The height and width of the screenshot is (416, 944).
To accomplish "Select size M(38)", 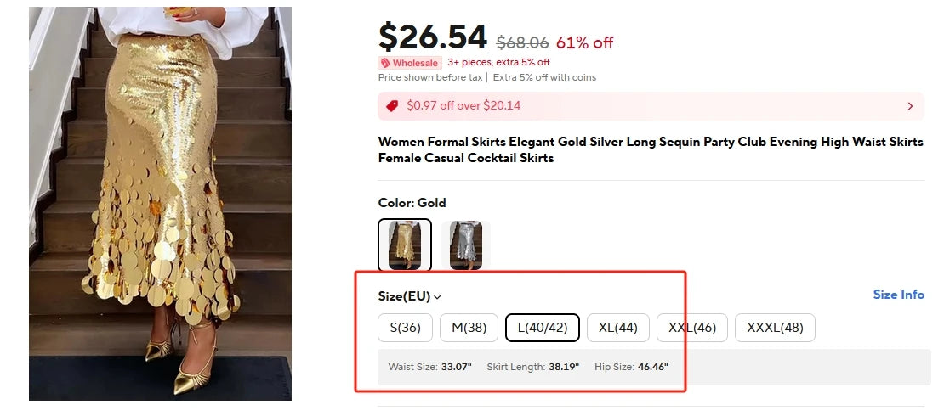I will (469, 328).
